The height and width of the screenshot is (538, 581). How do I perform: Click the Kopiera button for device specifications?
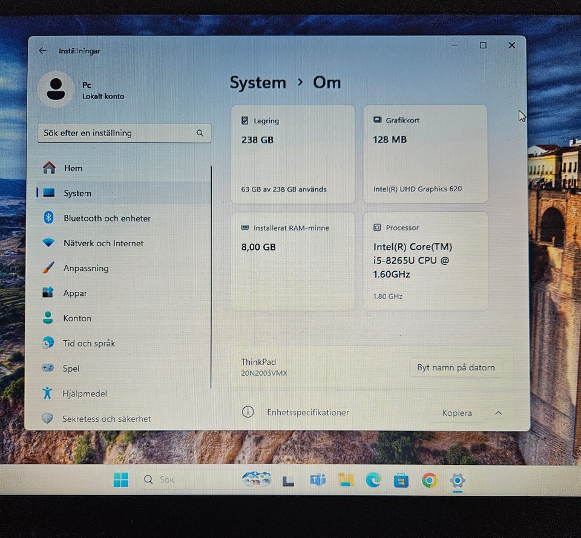point(457,413)
